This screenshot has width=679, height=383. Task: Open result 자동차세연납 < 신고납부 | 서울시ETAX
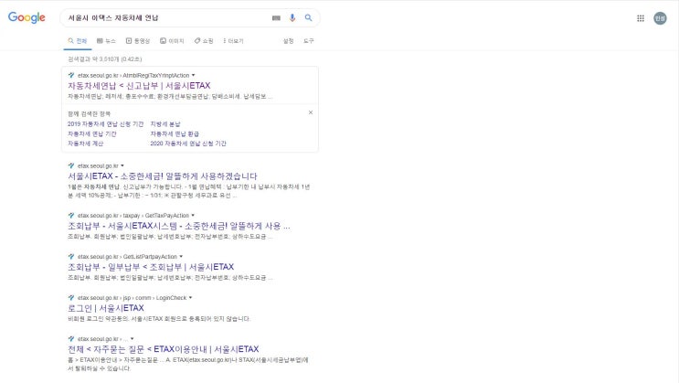[139, 86]
